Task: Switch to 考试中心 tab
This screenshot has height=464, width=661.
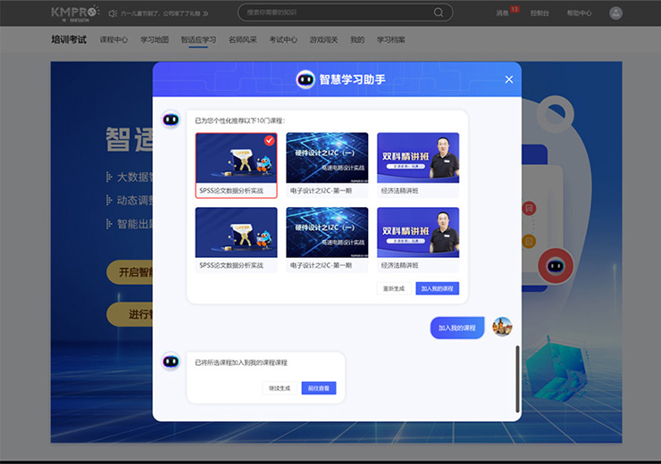Action: click(283, 39)
